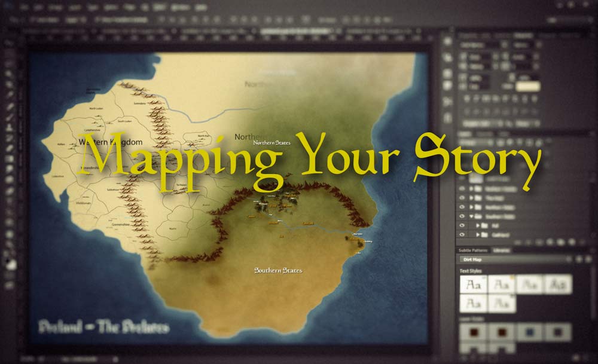Apply the first Text Styles thumbnail
Viewport: 598px width, 364px height.
tap(472, 285)
